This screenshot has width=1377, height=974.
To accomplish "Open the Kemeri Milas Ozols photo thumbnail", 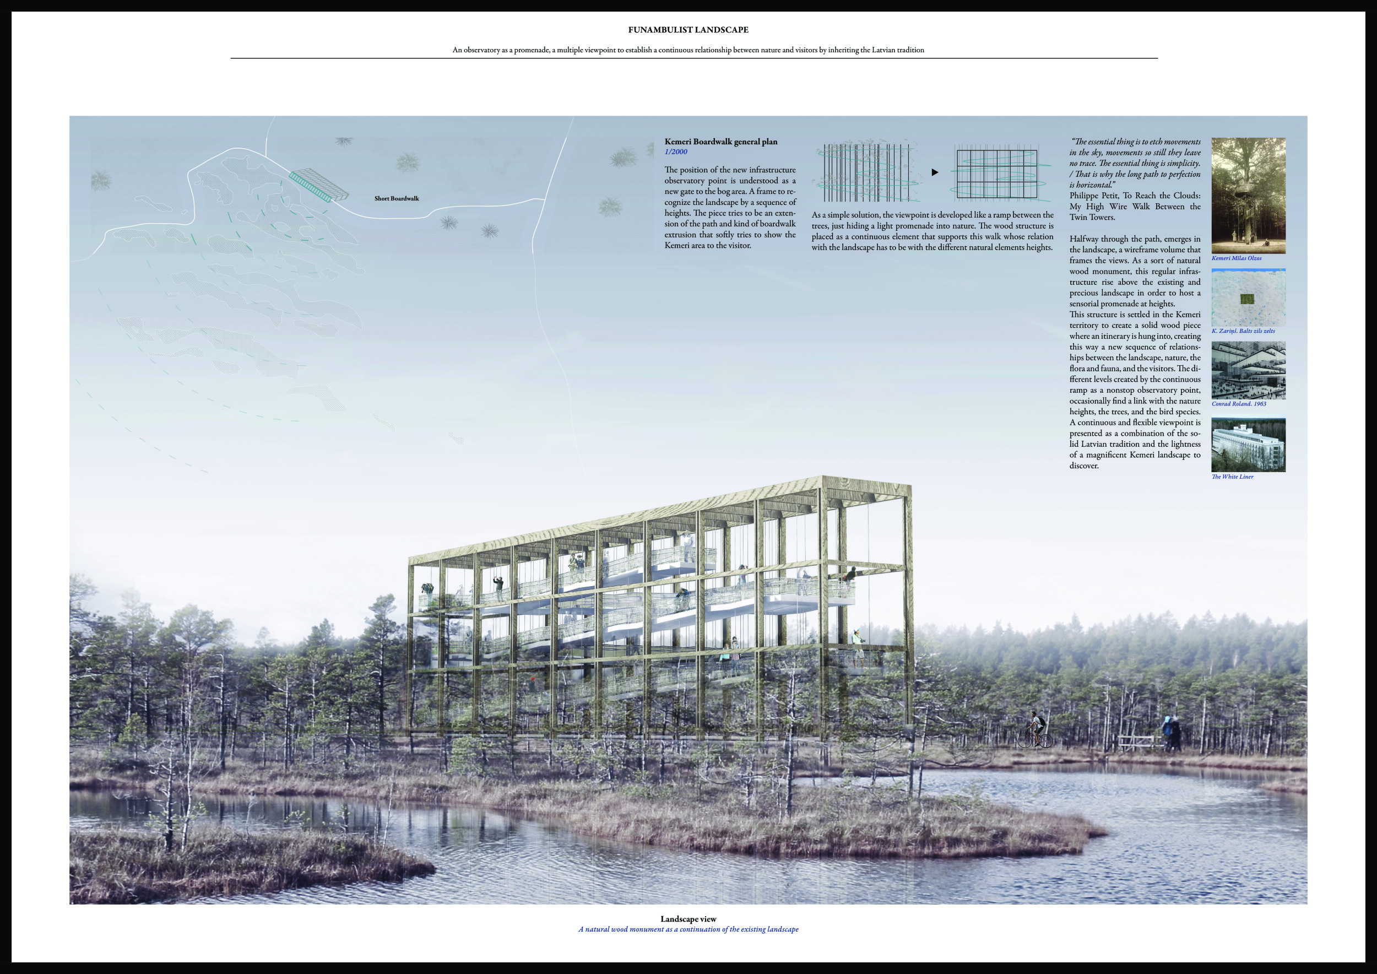I will [1248, 196].
